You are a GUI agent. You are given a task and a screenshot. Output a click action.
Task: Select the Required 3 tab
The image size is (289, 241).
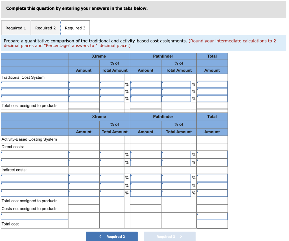tap(75, 28)
